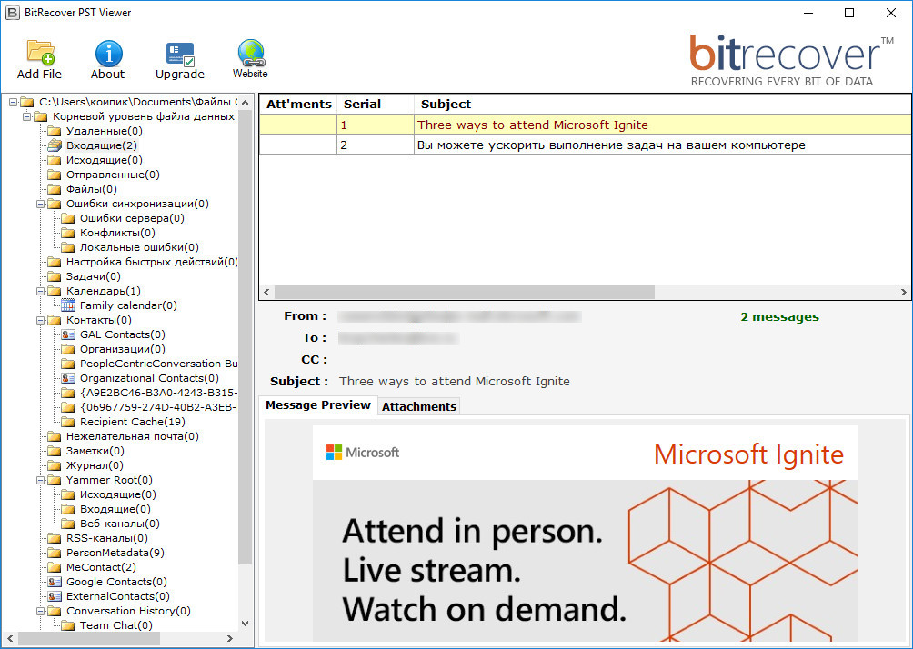The image size is (913, 649).
Task: Select the Ошибки сервера(0) folder
Action: click(132, 217)
